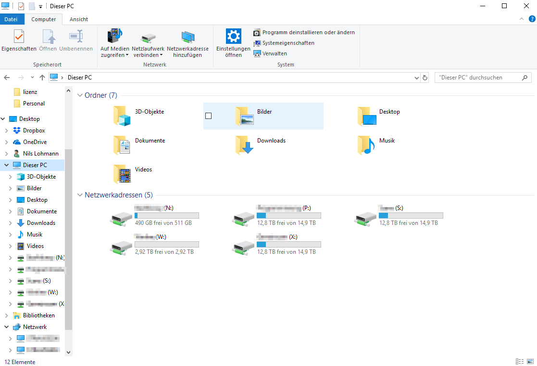537x366 pixels.
Task: Select the Videos folder icon
Action: (122, 174)
